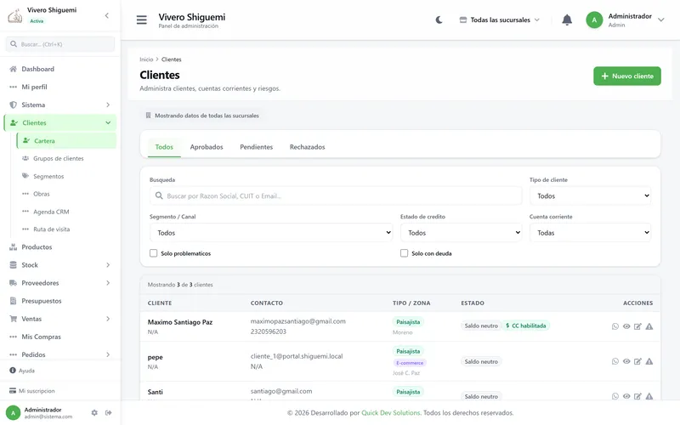Open Cuenta corriente dropdown

pyautogui.click(x=590, y=233)
